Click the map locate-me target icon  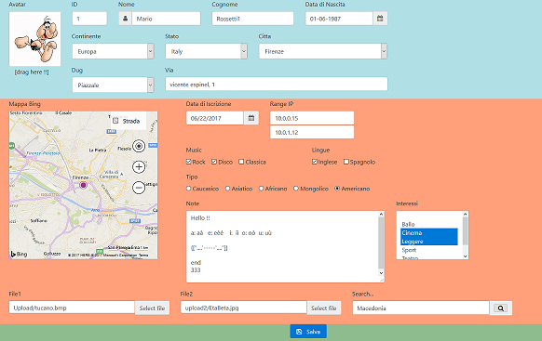click(x=139, y=146)
